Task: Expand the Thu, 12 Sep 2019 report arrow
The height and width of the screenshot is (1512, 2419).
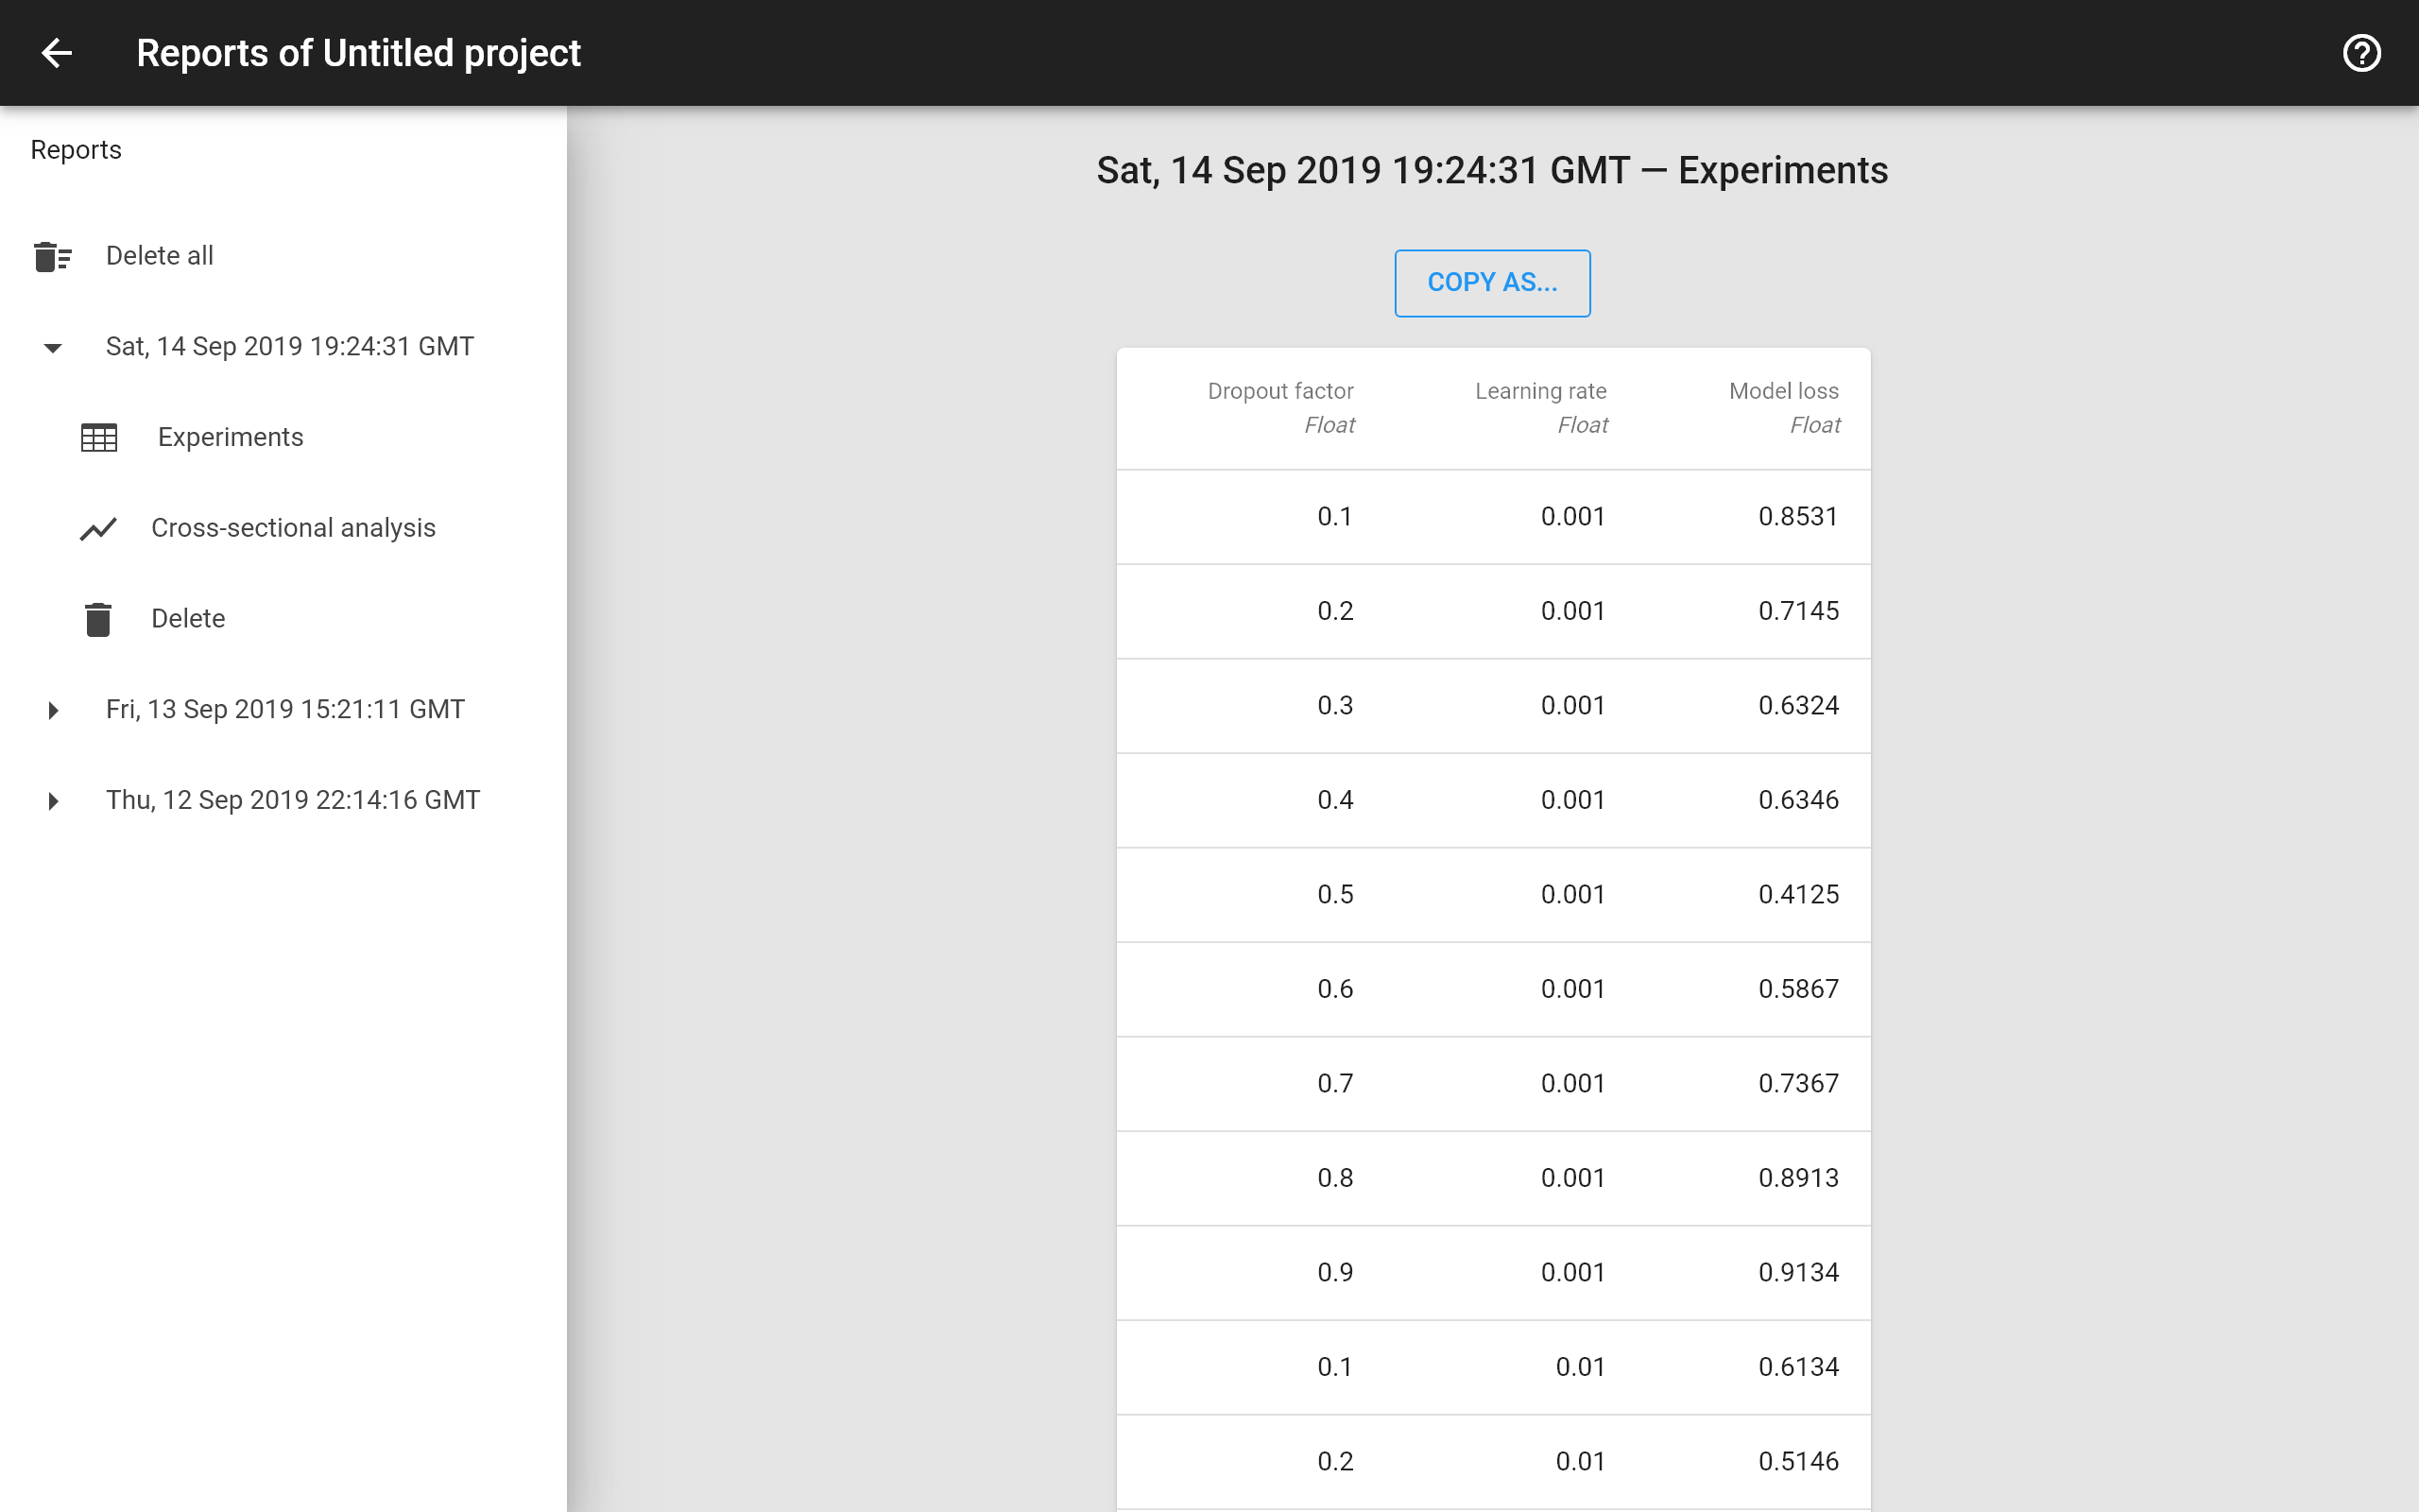Action: coord(53,801)
